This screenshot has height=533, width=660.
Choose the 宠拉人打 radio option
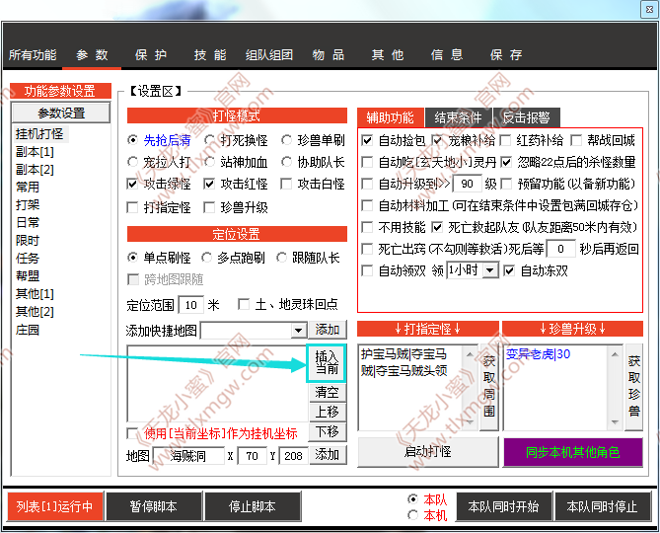132,162
